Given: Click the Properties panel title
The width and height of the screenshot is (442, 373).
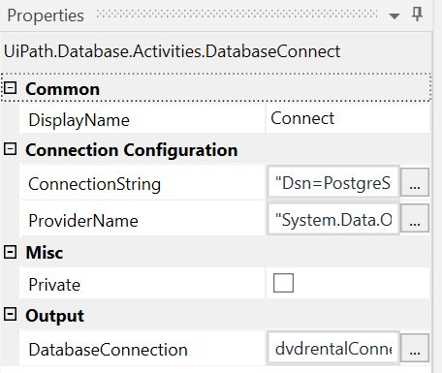Looking at the screenshot, I should click(46, 16).
